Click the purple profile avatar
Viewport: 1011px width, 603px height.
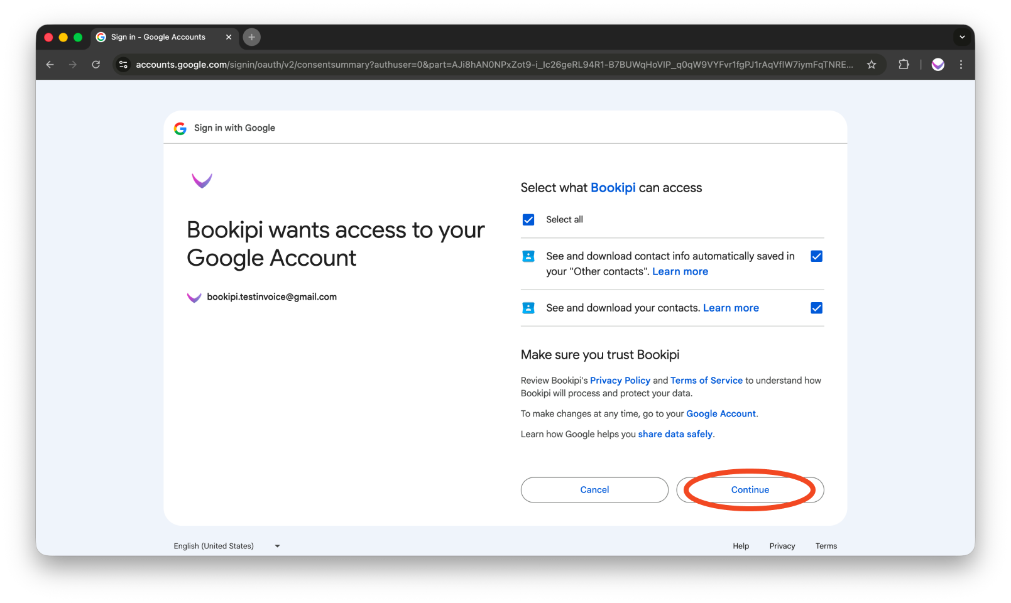point(937,64)
